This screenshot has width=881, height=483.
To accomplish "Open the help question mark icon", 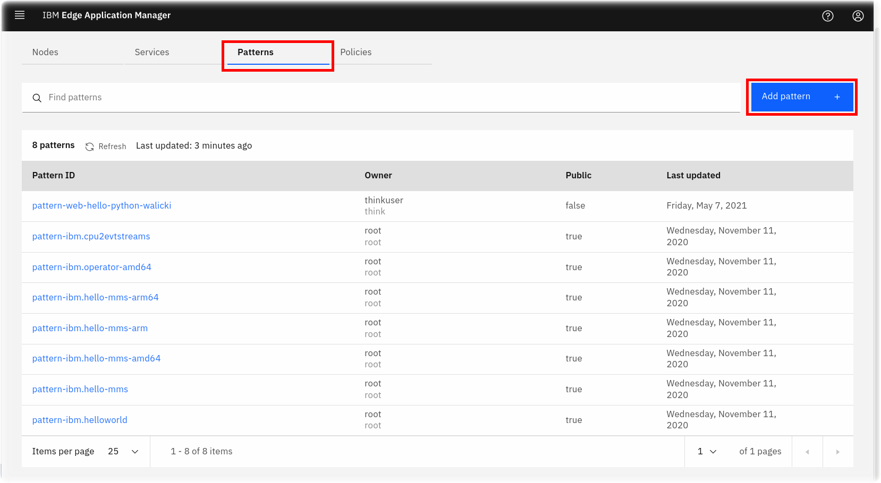I will click(828, 16).
